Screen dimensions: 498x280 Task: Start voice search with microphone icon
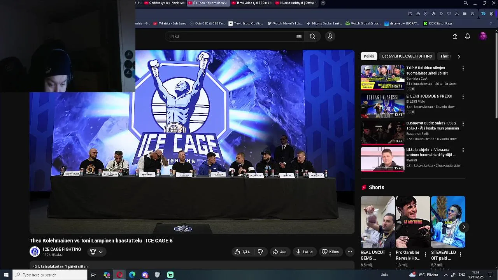click(330, 36)
